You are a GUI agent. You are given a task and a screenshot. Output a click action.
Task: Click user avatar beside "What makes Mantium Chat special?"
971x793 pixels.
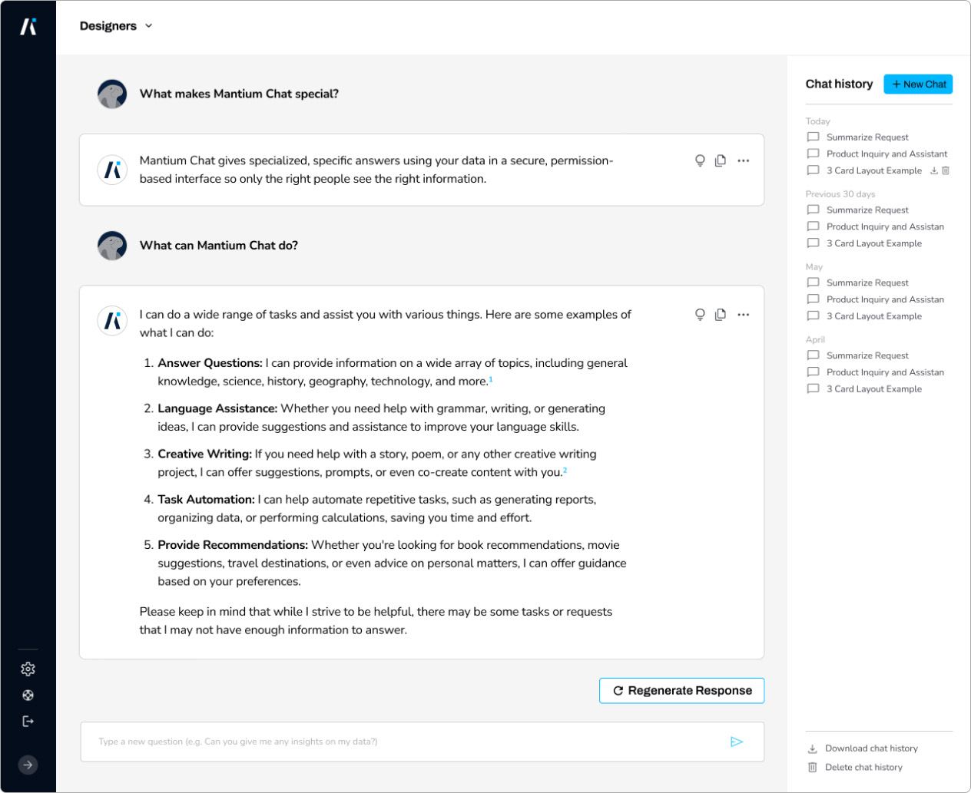point(112,94)
